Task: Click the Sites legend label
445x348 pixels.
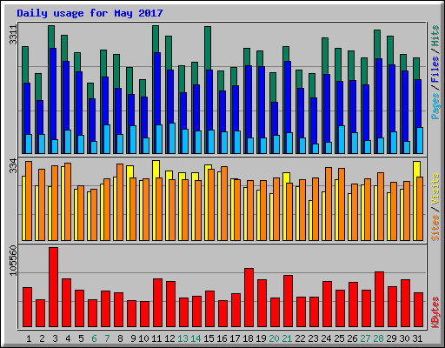Action: (435, 228)
